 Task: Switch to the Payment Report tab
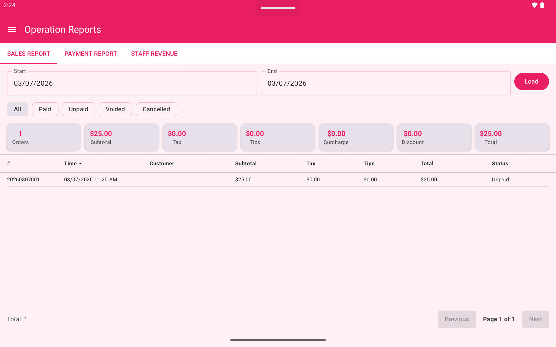pos(91,54)
